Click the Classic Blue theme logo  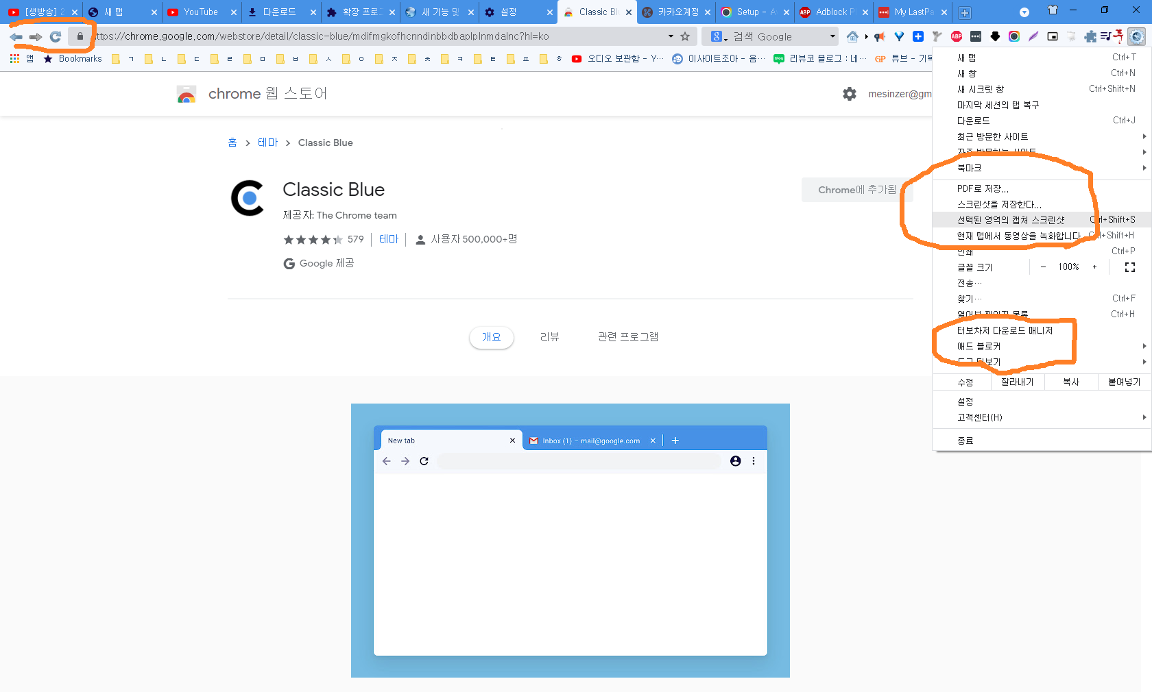coord(248,198)
